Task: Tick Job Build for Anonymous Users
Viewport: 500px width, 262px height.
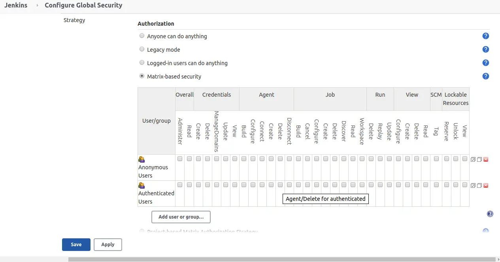Action: point(298,159)
